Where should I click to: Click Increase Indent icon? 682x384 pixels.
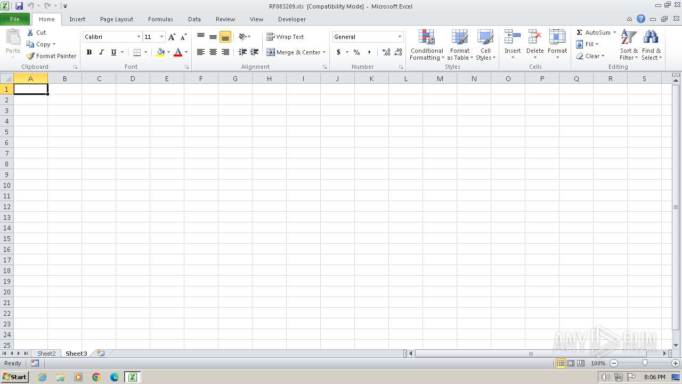(255, 52)
